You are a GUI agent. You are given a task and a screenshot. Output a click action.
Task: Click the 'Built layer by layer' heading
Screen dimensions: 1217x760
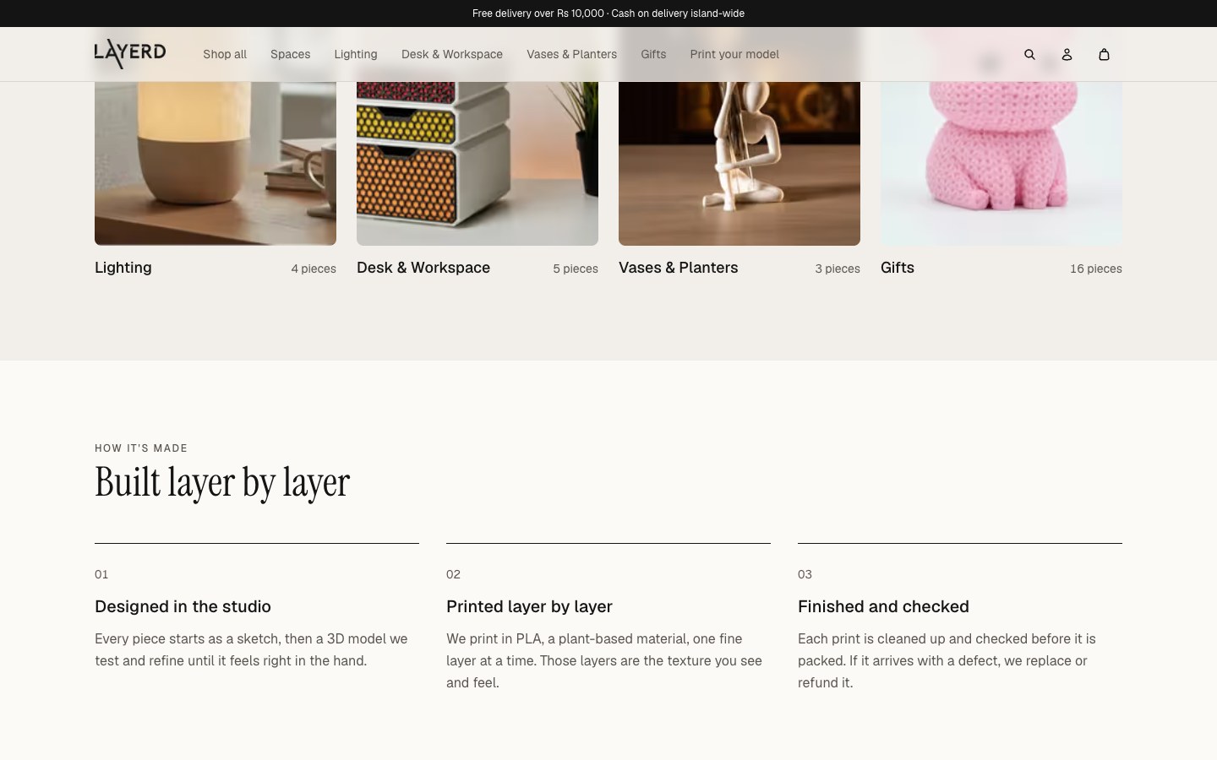click(222, 482)
